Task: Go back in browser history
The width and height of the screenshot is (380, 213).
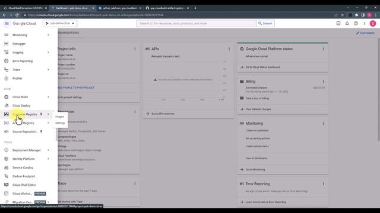Action: (x=4, y=15)
